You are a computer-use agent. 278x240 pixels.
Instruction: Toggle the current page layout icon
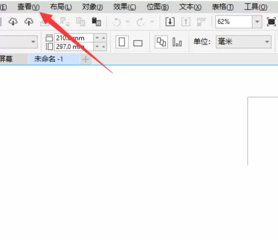(177, 42)
